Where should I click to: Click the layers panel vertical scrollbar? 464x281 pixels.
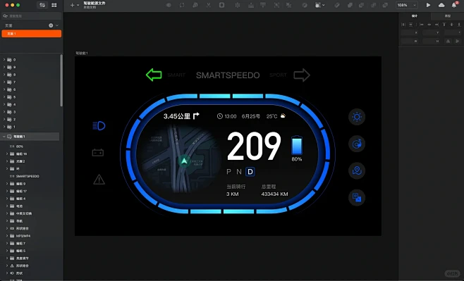coord(61,80)
